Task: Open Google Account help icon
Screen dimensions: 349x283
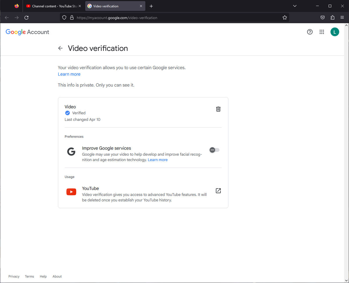Action: point(310,32)
